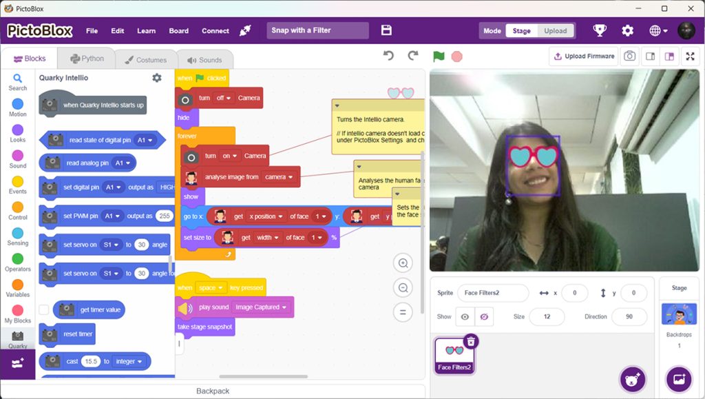Screen dimensions: 705x399
Task: Switch mode to Upload
Action: pyautogui.click(x=555, y=30)
